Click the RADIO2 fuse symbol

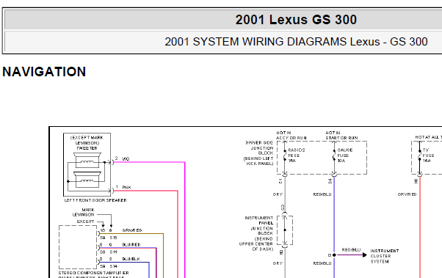(x=285, y=156)
